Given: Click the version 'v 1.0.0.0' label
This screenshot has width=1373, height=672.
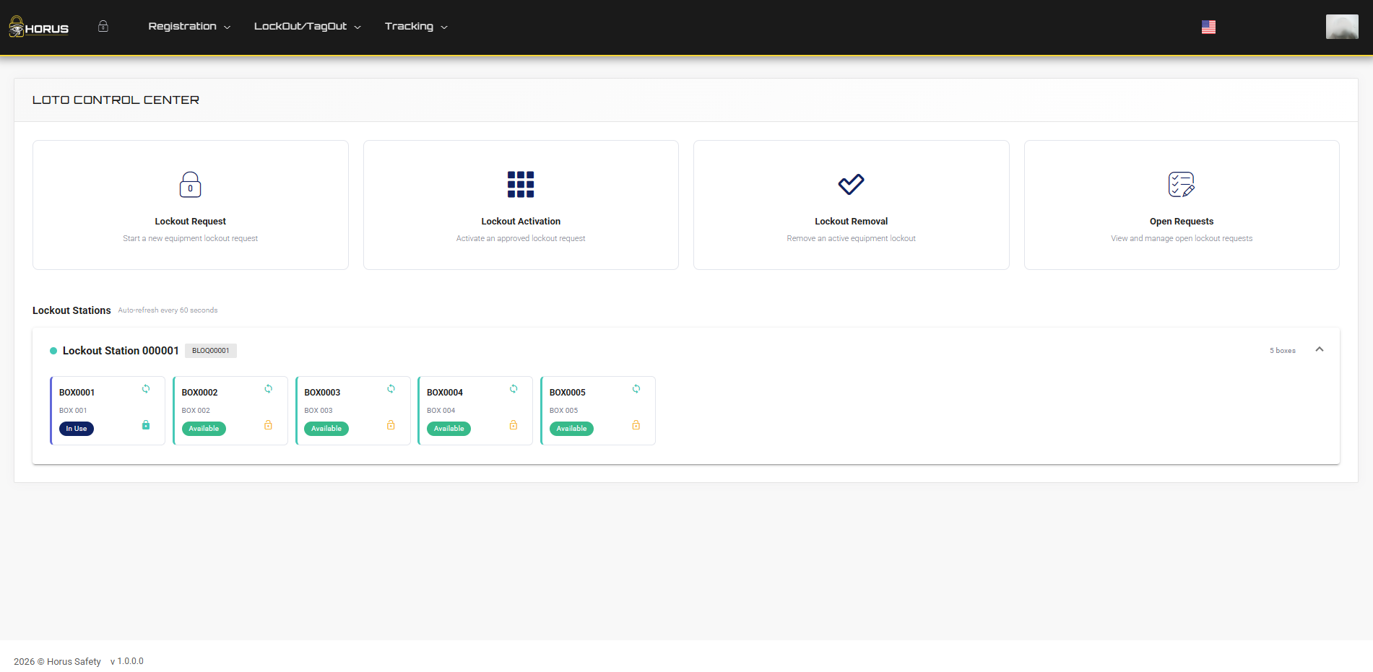Looking at the screenshot, I should tap(127, 661).
